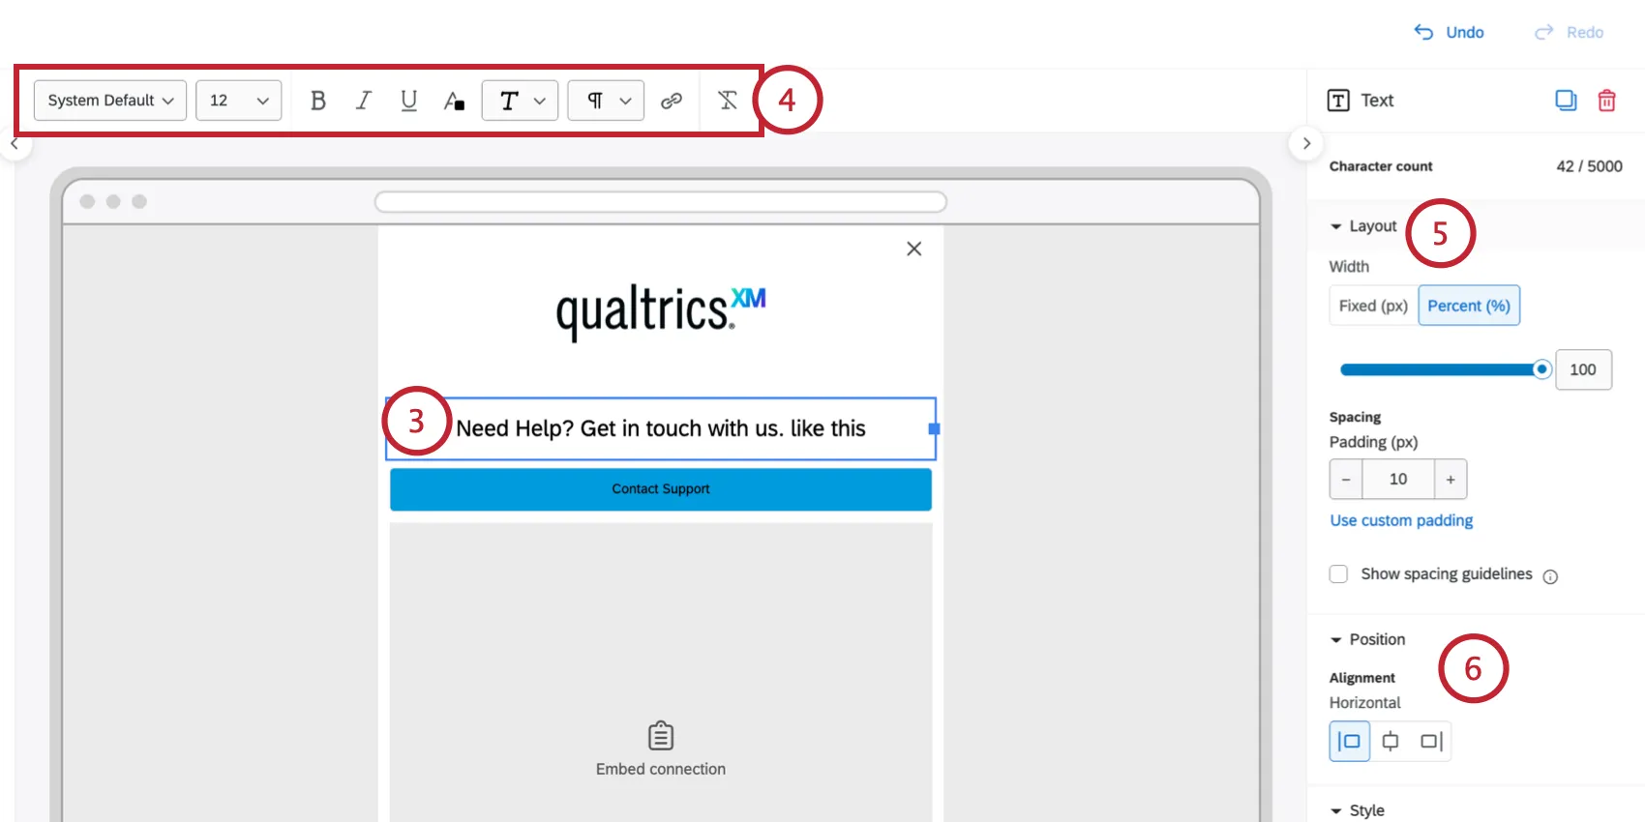
Task: Click the preview browser address bar
Action: [661, 202]
